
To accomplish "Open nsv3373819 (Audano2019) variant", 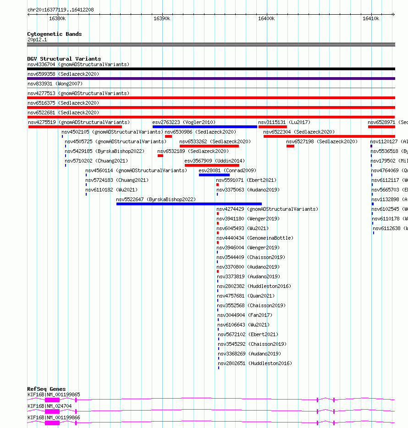I will (248, 276).
